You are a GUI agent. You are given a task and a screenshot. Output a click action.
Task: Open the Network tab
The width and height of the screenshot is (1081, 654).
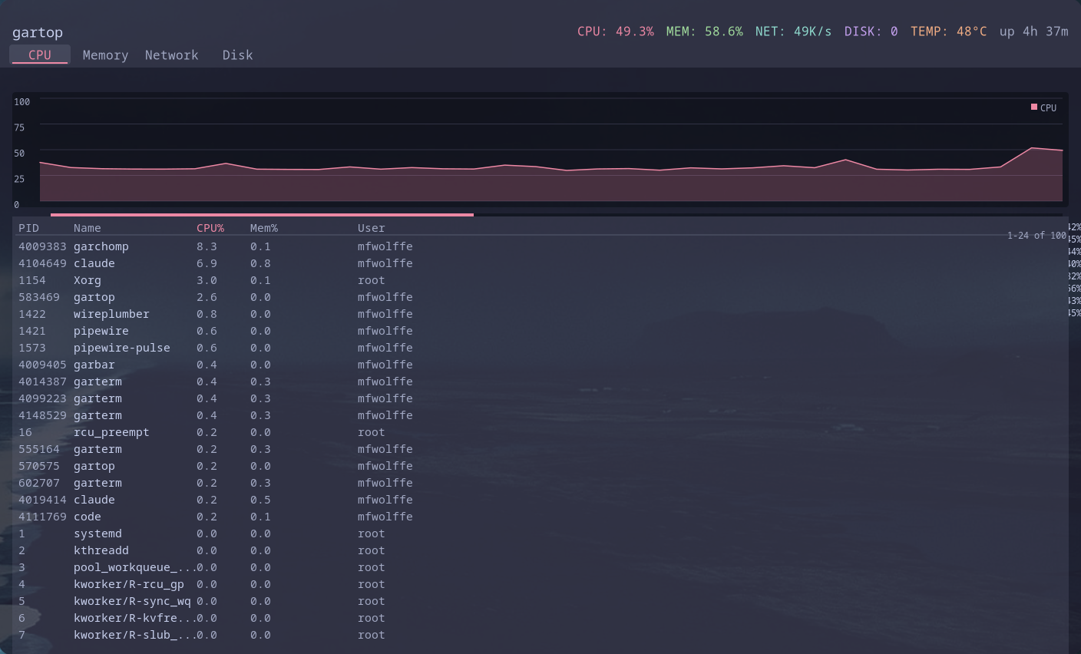click(x=171, y=54)
